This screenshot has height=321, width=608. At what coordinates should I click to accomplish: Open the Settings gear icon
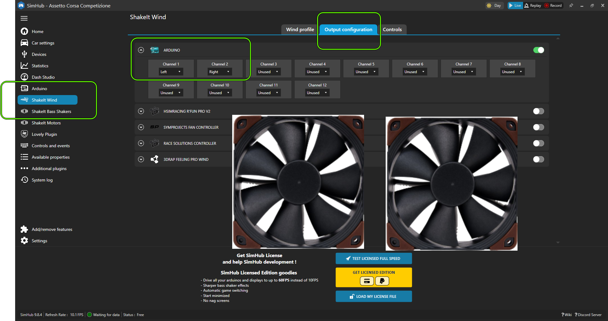click(24, 241)
